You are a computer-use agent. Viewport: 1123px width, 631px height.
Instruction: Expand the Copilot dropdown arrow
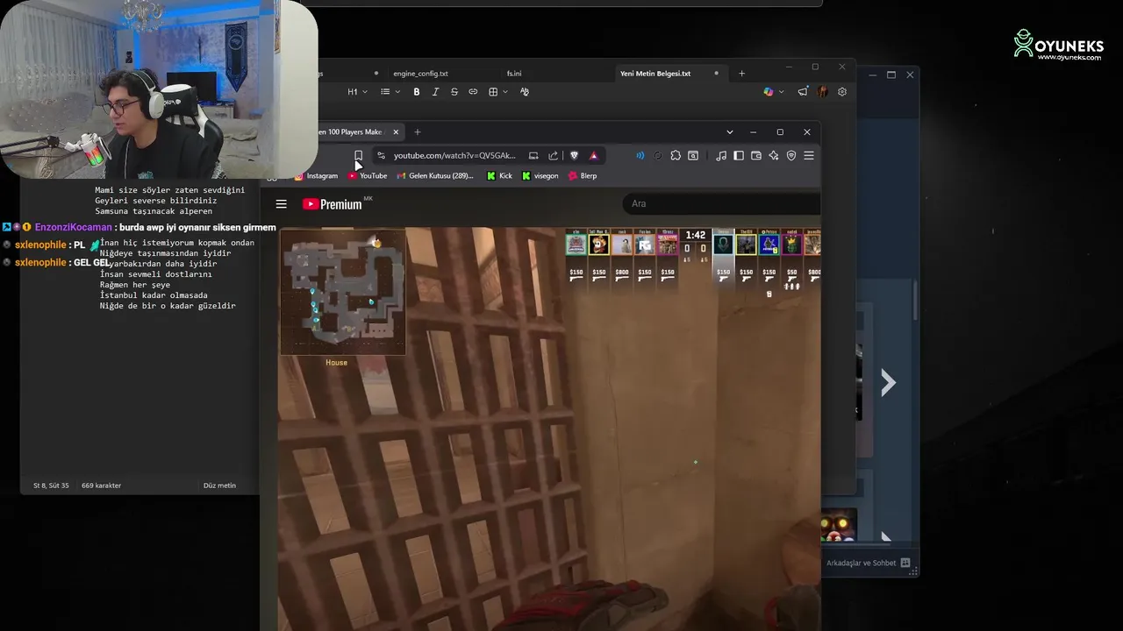(x=781, y=92)
